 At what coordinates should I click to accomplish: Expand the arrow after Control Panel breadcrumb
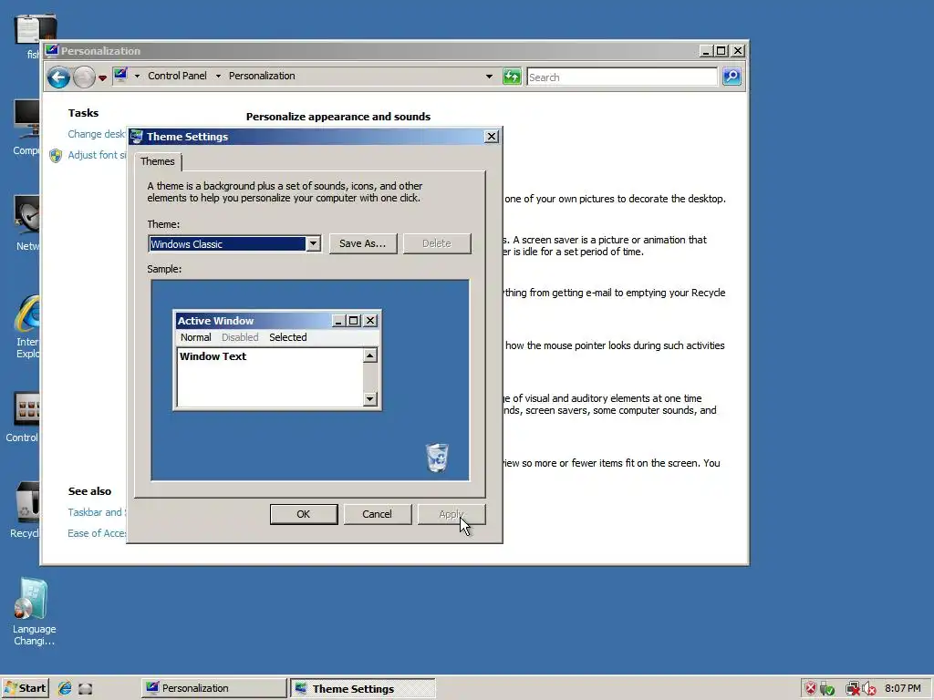coord(218,77)
